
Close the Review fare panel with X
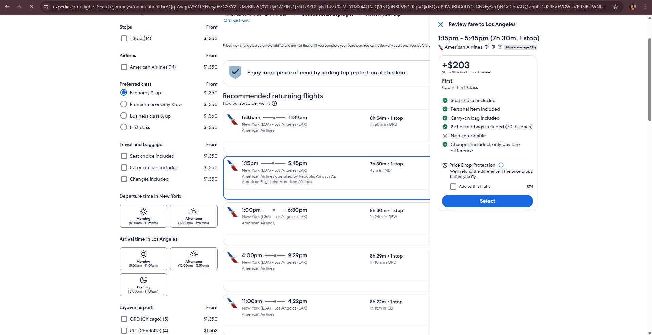pyautogui.click(x=440, y=24)
